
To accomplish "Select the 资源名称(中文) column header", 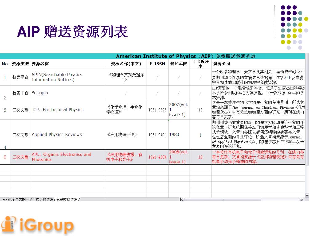I will 126,64.
